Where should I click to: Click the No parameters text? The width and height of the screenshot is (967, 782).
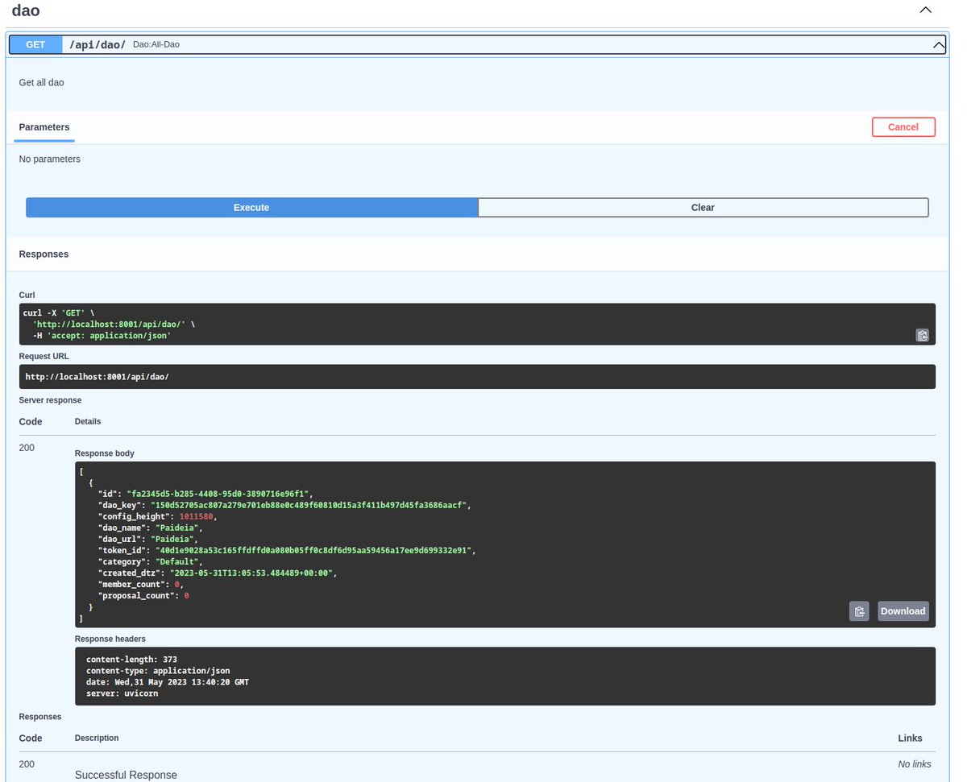coord(50,159)
